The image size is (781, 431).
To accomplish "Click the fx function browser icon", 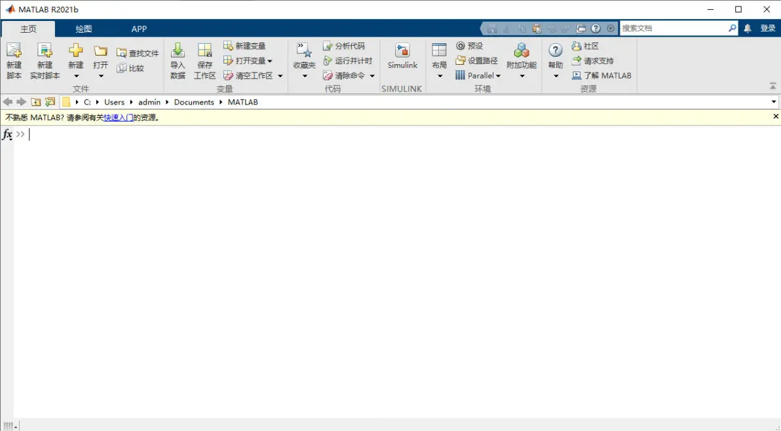I will [x=7, y=134].
